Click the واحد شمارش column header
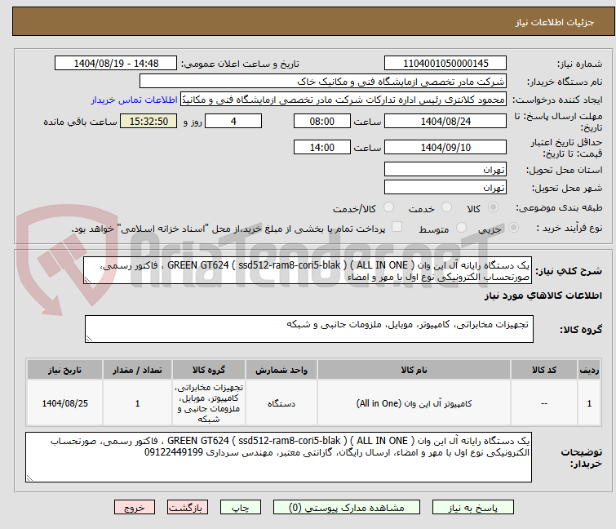616x529 pixels. coord(281,371)
